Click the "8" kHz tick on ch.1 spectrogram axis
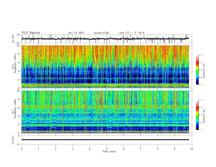This screenshot has height=167, width=216. (19, 54)
